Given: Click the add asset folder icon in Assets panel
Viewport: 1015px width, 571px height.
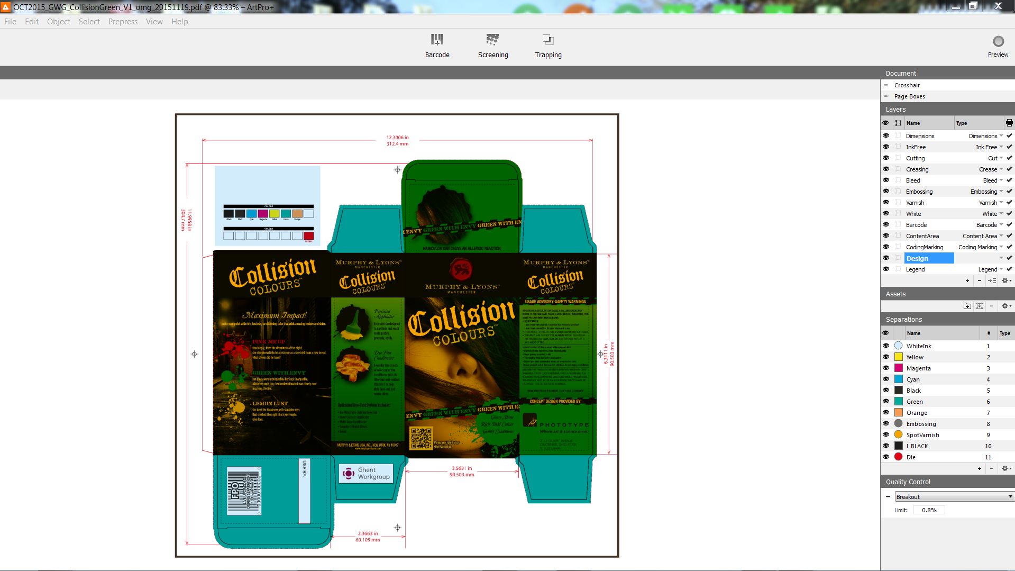Looking at the screenshot, I should click(x=967, y=306).
